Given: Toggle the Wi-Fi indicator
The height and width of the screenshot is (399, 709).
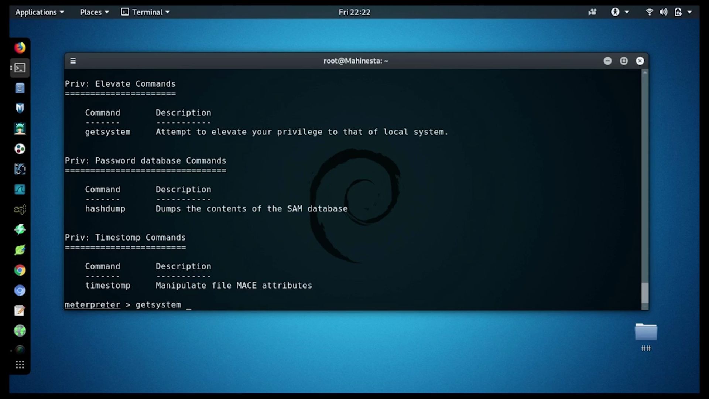Looking at the screenshot, I should coord(649,12).
